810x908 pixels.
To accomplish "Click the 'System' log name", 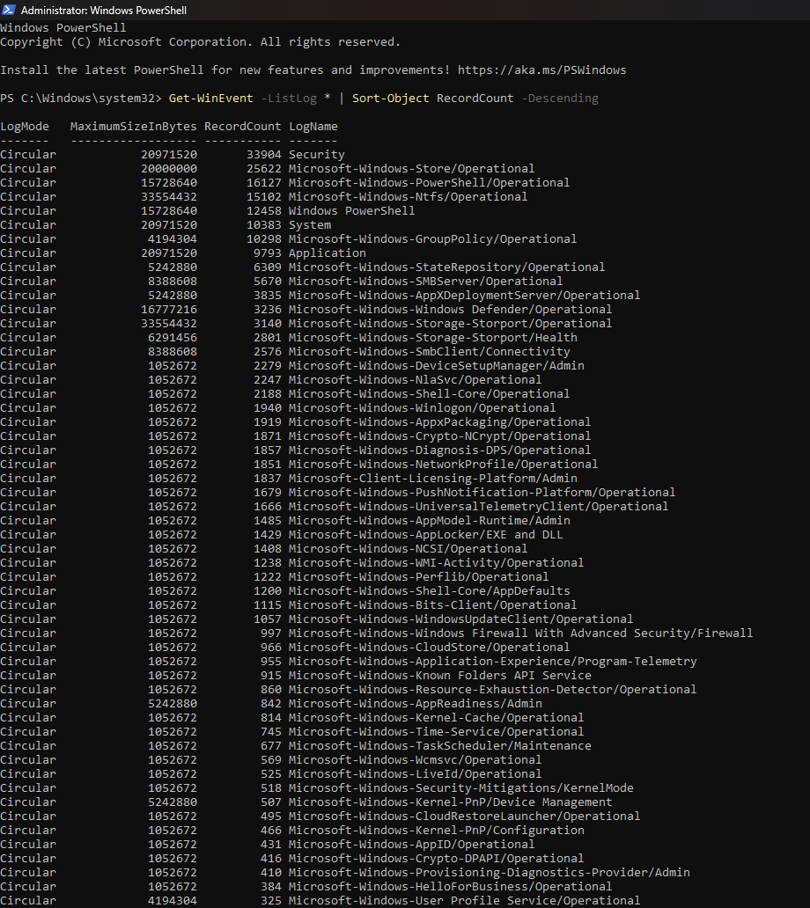I will [309, 224].
